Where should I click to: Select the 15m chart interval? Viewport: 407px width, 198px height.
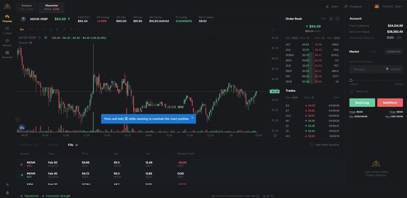30,29
